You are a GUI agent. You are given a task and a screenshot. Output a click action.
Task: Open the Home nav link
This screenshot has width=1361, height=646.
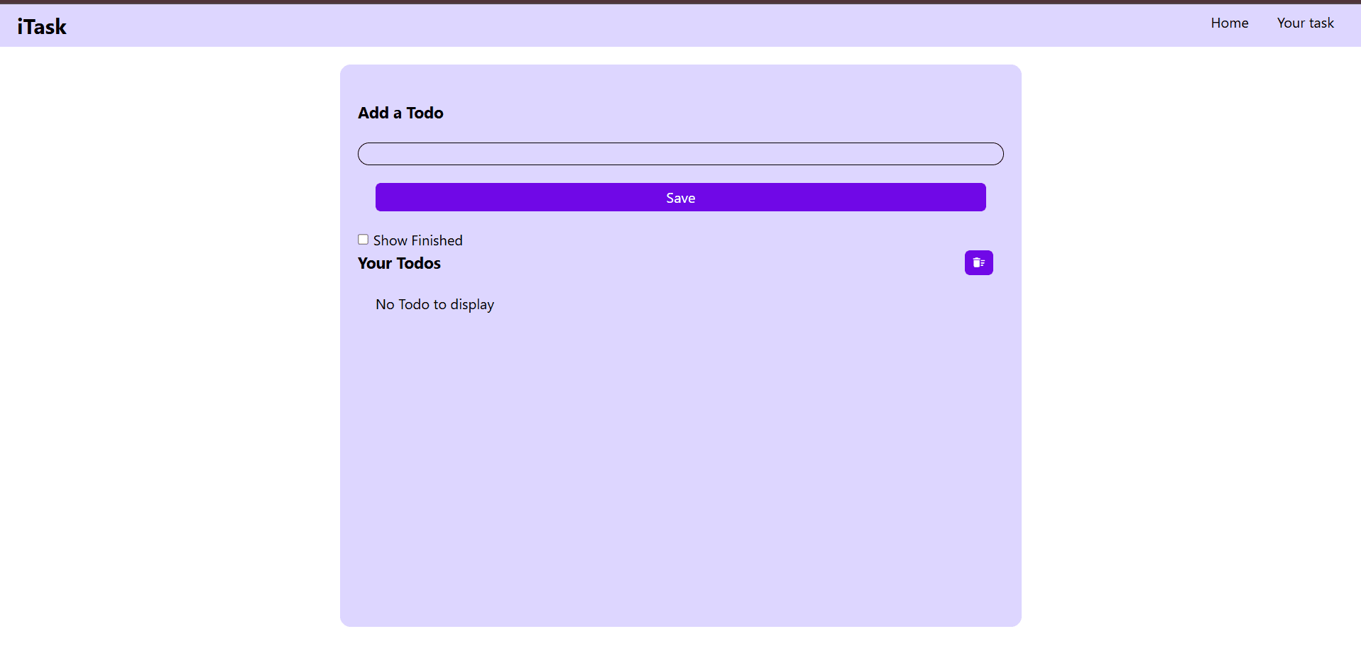pyautogui.click(x=1230, y=23)
